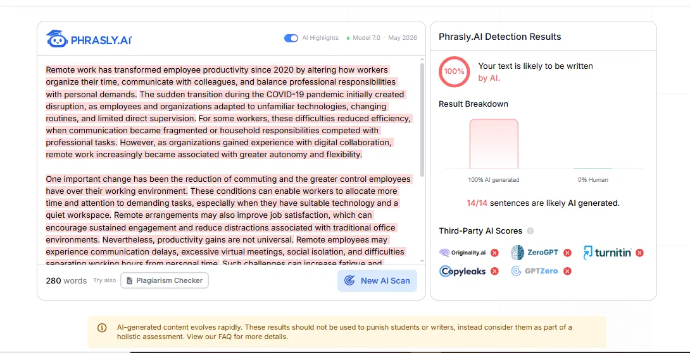Screen dimensions: 690x353
Task: Click the red X next to ZeroGPT
Action: (568, 253)
